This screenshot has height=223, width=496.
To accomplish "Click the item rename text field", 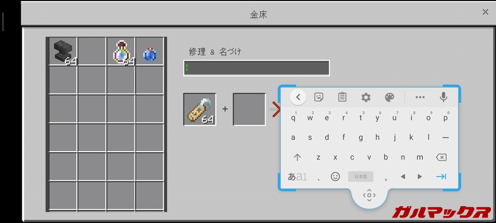I will pos(256,68).
